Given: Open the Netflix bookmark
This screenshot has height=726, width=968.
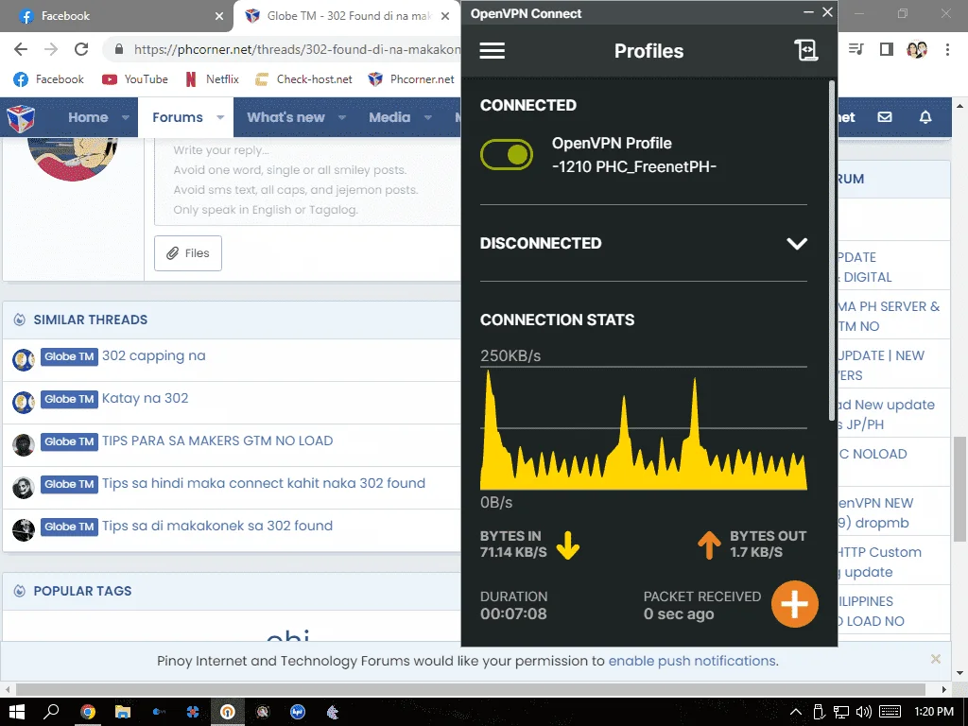Looking at the screenshot, I should tap(212, 79).
